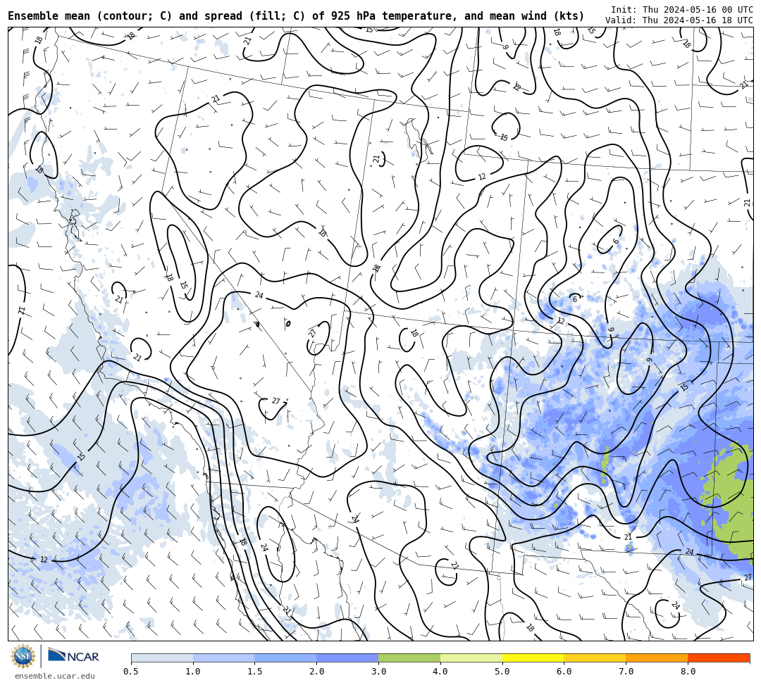Click the colorbar label '7.0'
761x685 pixels.
(x=626, y=672)
